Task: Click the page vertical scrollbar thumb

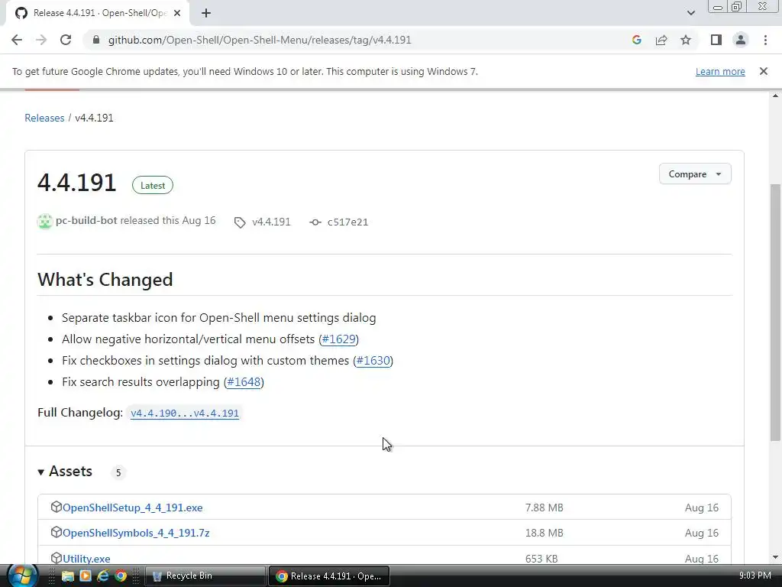Action: pyautogui.click(x=775, y=313)
